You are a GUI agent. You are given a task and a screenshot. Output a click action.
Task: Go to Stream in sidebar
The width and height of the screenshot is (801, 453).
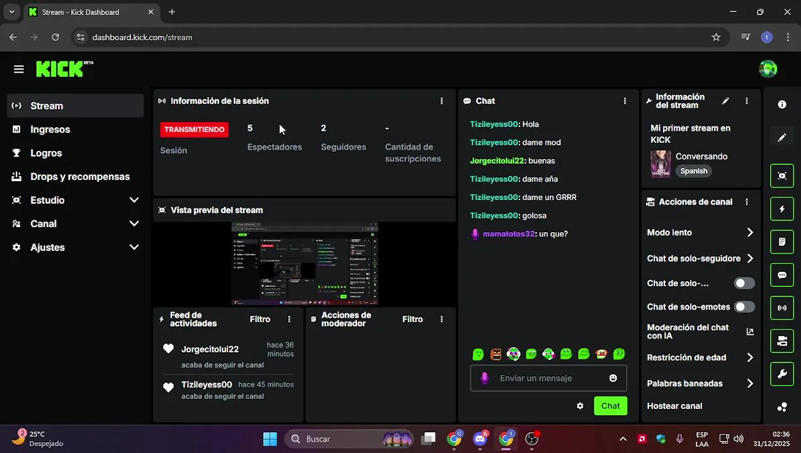[76, 106]
